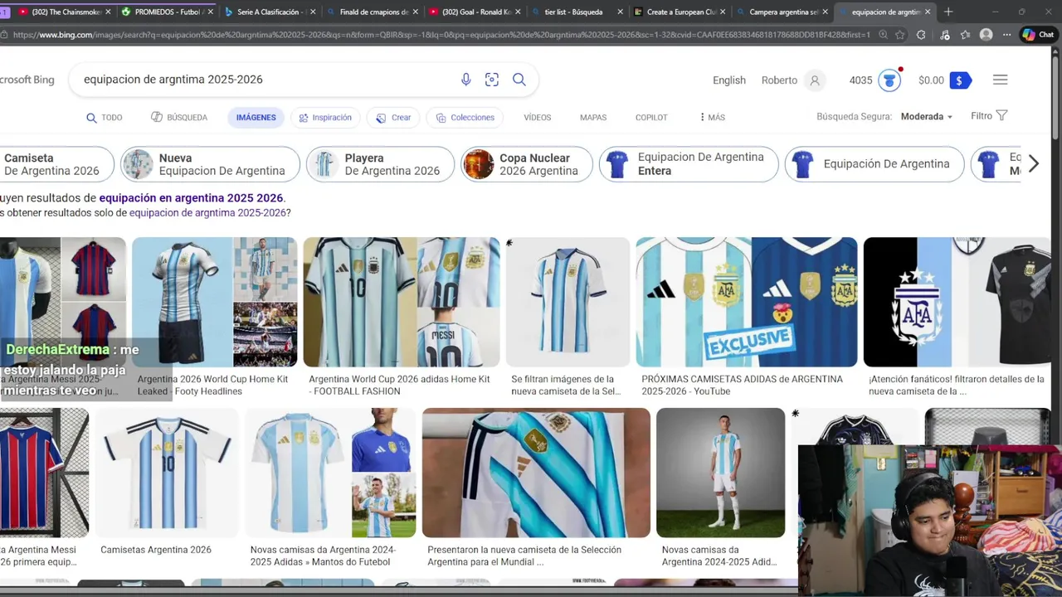Open the BÚSQUEDA category
This screenshot has height=597, width=1062.
[179, 118]
